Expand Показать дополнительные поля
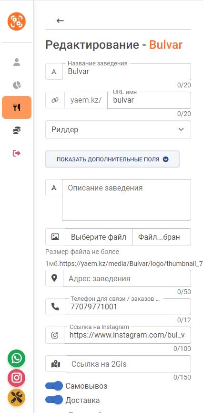 (x=112, y=159)
